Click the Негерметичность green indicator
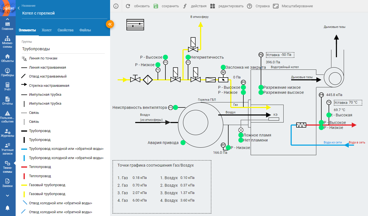The height and width of the screenshot is (216, 368). pos(188,57)
